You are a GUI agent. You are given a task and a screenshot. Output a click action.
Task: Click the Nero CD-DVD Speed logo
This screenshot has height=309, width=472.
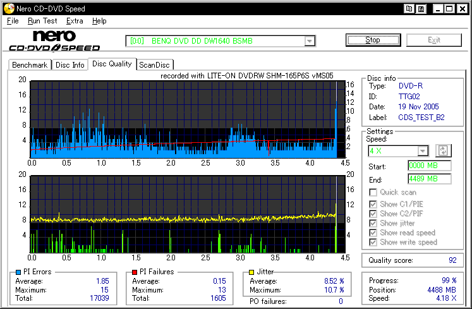pos(54,40)
